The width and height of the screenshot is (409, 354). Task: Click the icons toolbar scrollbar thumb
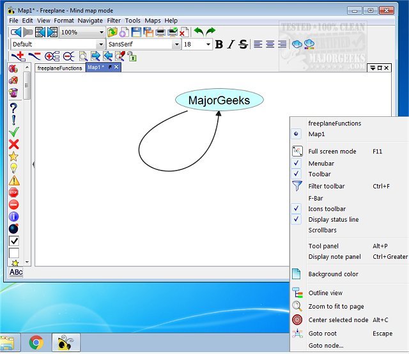tap(27, 86)
